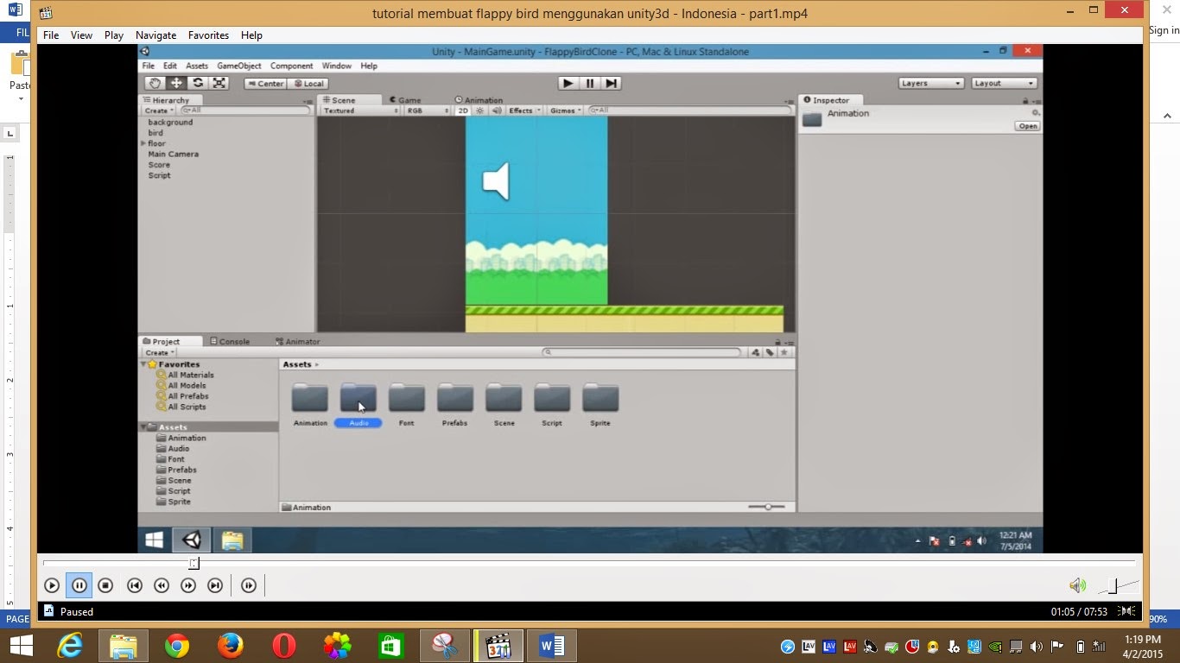Viewport: 1180px width, 663px height.
Task: Switch to the Console tab
Action: pyautogui.click(x=229, y=342)
